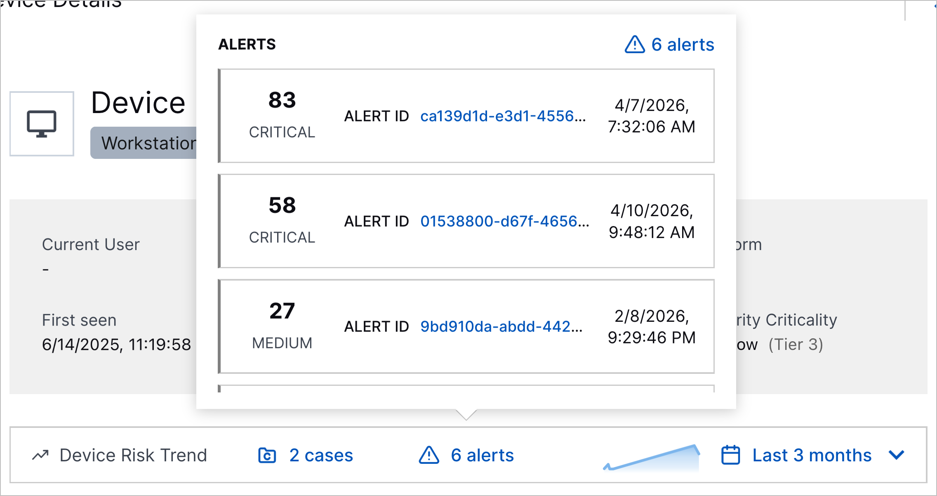Click the 83 CRITICAL alert card
Screen dimensions: 937x496
466,116
